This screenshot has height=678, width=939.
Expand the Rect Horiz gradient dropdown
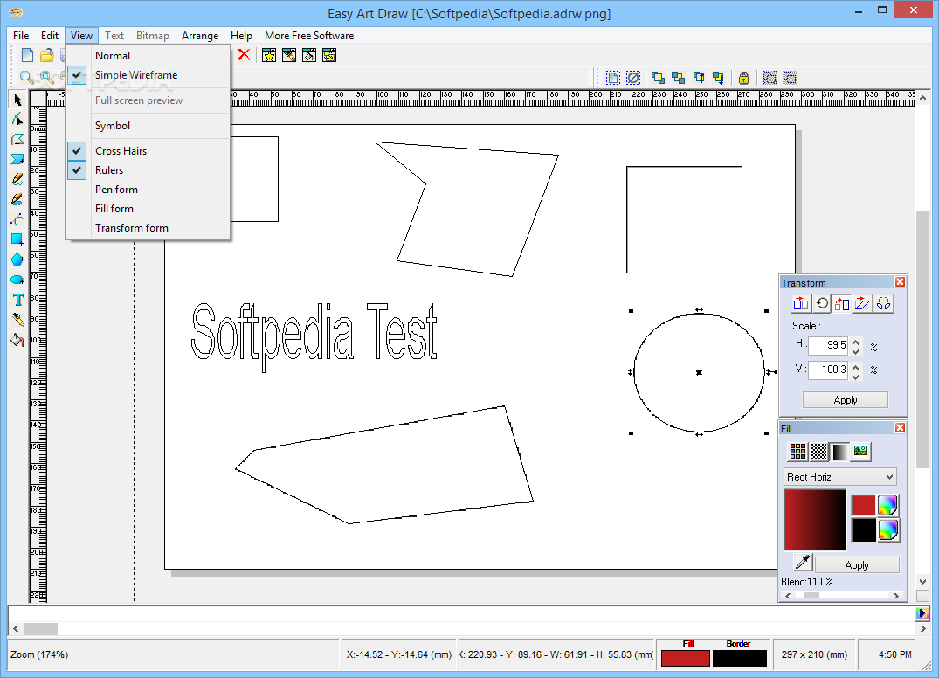pos(890,477)
